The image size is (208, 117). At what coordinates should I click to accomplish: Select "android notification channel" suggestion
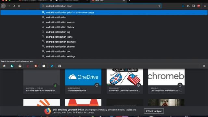point(60,47)
